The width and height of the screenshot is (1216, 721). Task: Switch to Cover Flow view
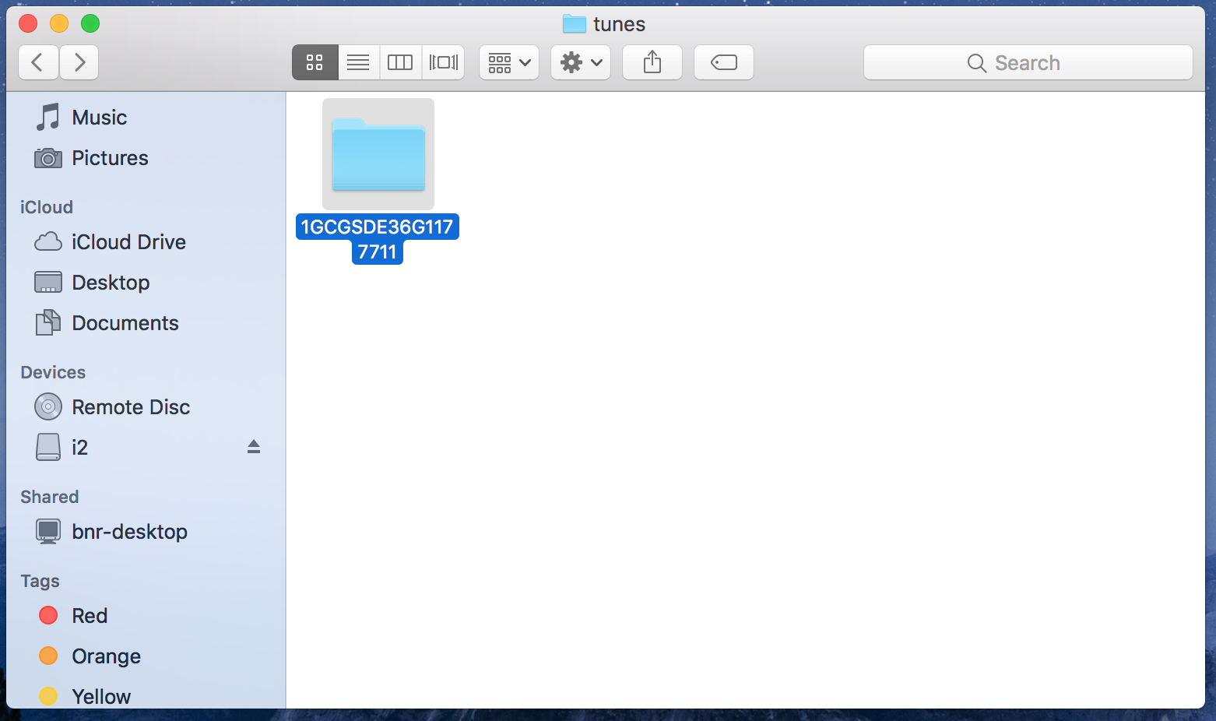click(x=444, y=62)
